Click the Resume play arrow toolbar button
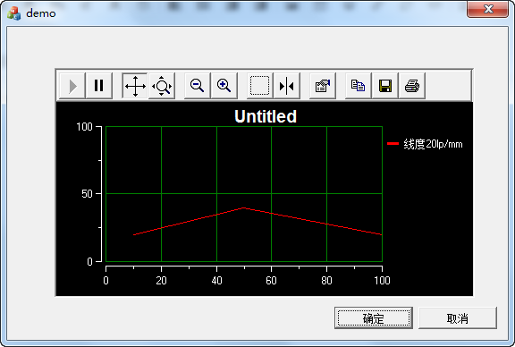The image size is (515, 347). [x=72, y=86]
